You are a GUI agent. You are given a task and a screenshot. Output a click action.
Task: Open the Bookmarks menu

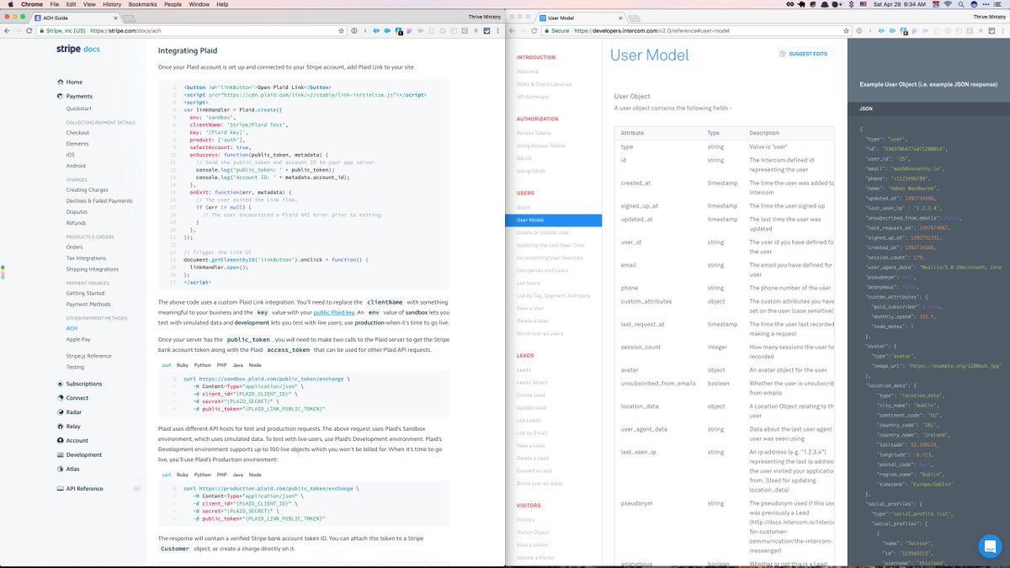142,4
